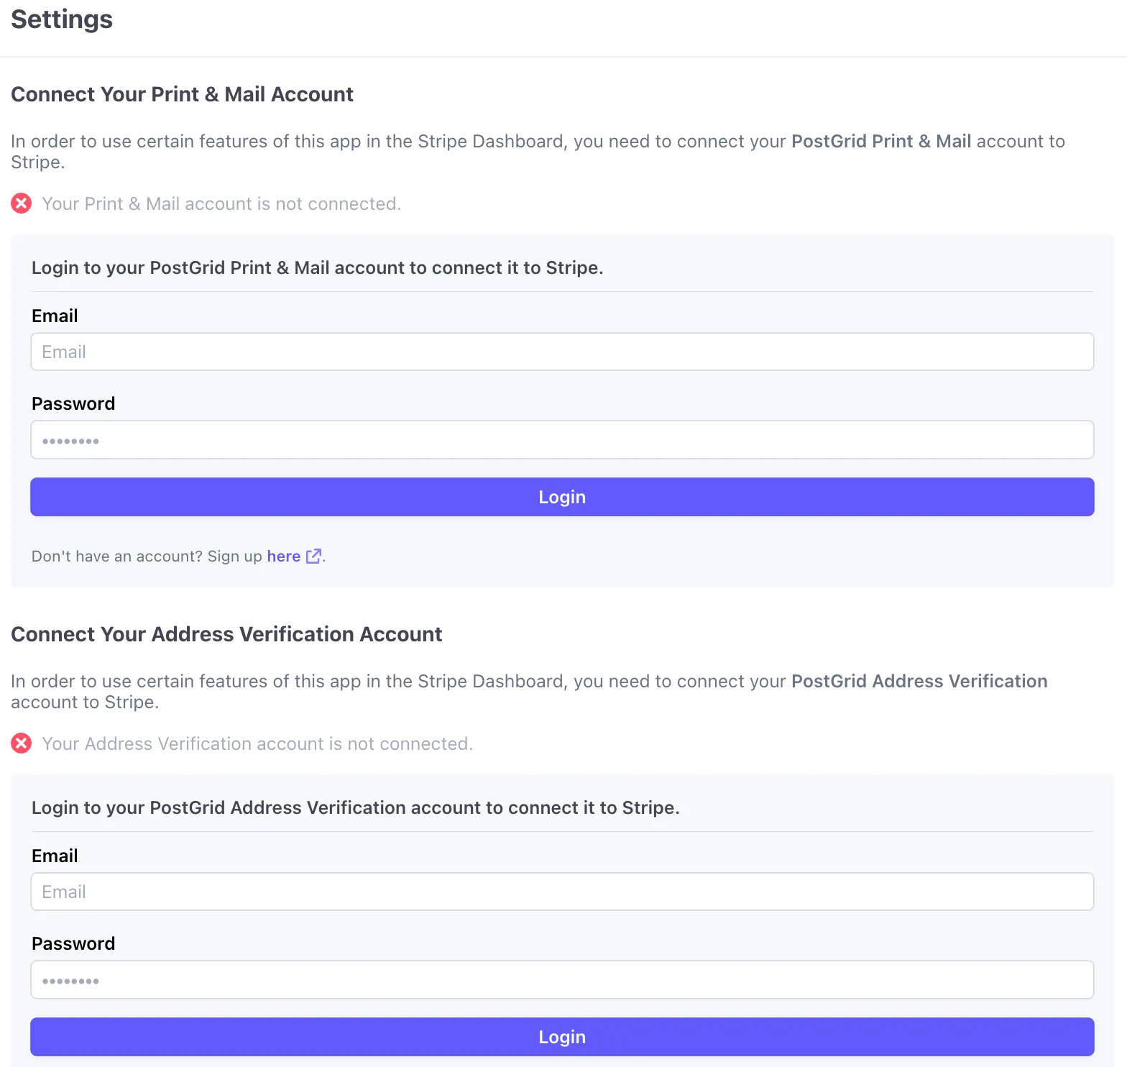Viewport: 1127px width, 1067px height.
Task: Click the 'Email' label above the first input
Action: point(54,316)
